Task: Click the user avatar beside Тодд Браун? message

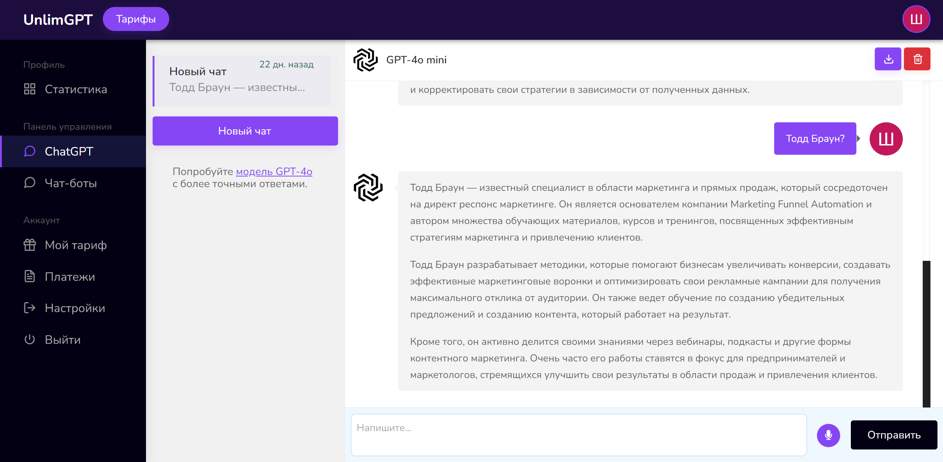Action: [886, 139]
